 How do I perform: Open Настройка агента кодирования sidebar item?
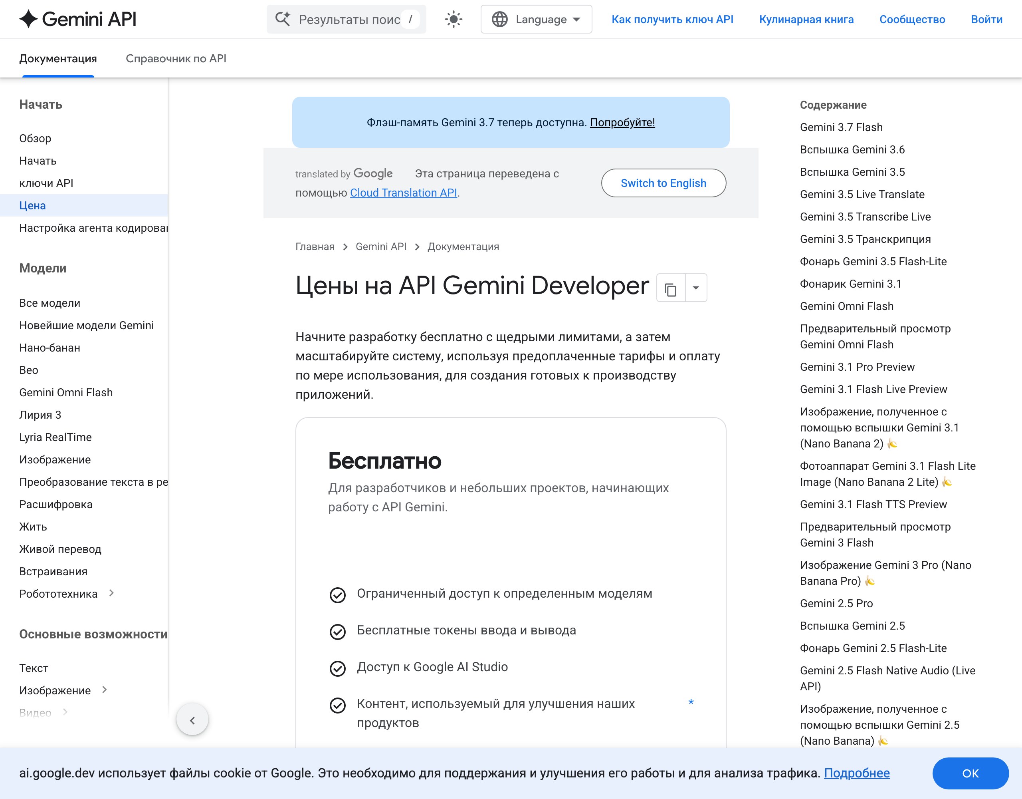point(93,228)
